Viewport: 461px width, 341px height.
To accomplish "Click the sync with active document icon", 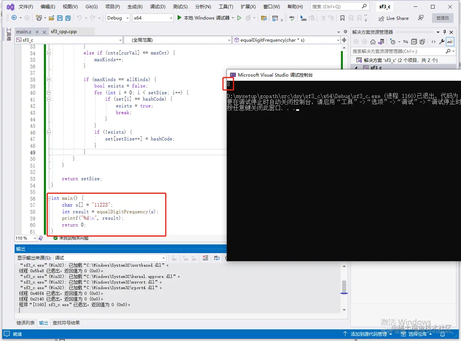I will pos(405,42).
